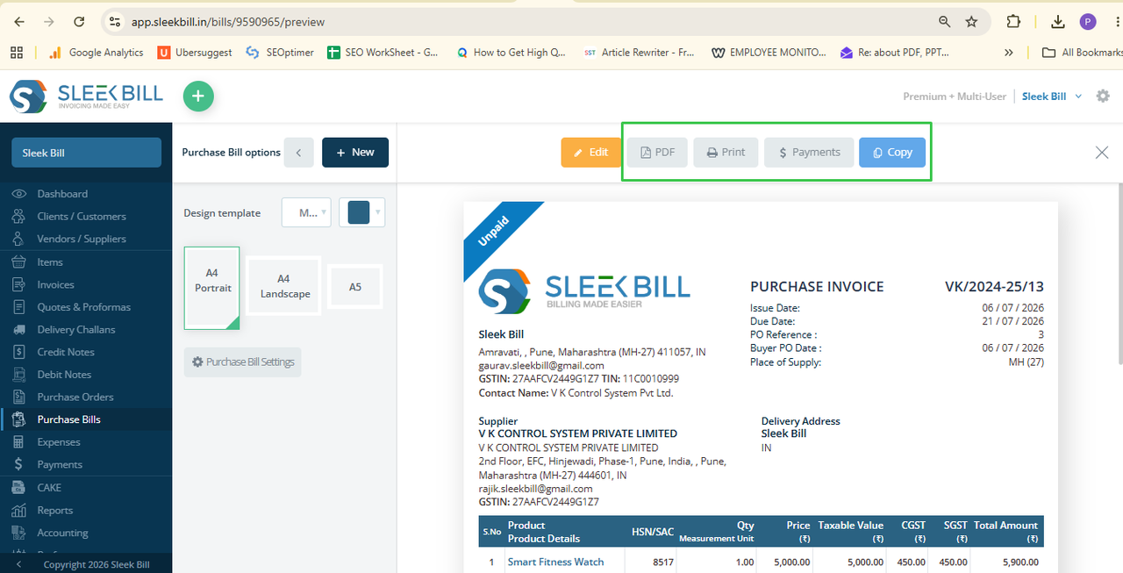Open Ubersuggest bookmark
Image resolution: width=1123 pixels, height=573 pixels.
pyautogui.click(x=195, y=53)
